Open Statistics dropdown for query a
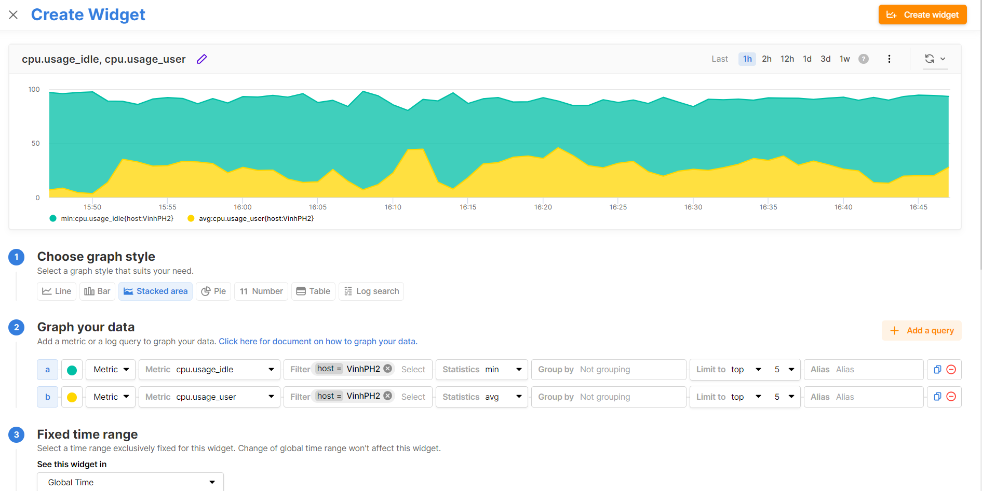 (481, 370)
